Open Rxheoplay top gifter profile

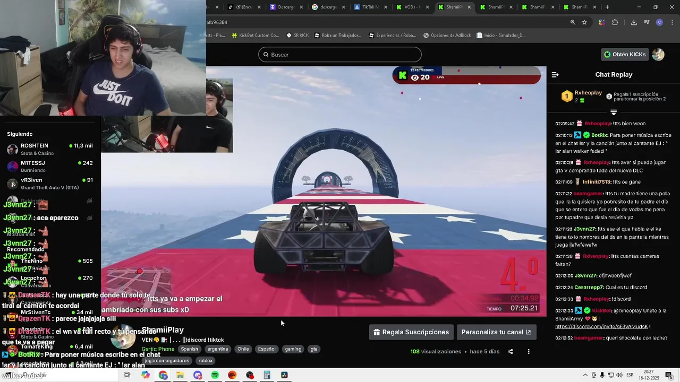pos(588,93)
